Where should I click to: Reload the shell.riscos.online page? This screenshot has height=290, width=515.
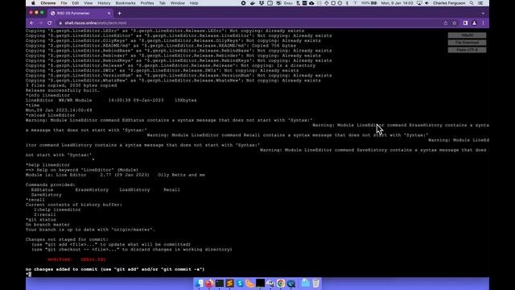50,23
